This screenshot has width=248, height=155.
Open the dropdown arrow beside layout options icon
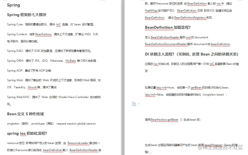(139, 104)
